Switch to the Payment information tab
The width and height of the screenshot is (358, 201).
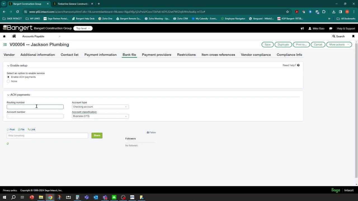[x=100, y=55]
